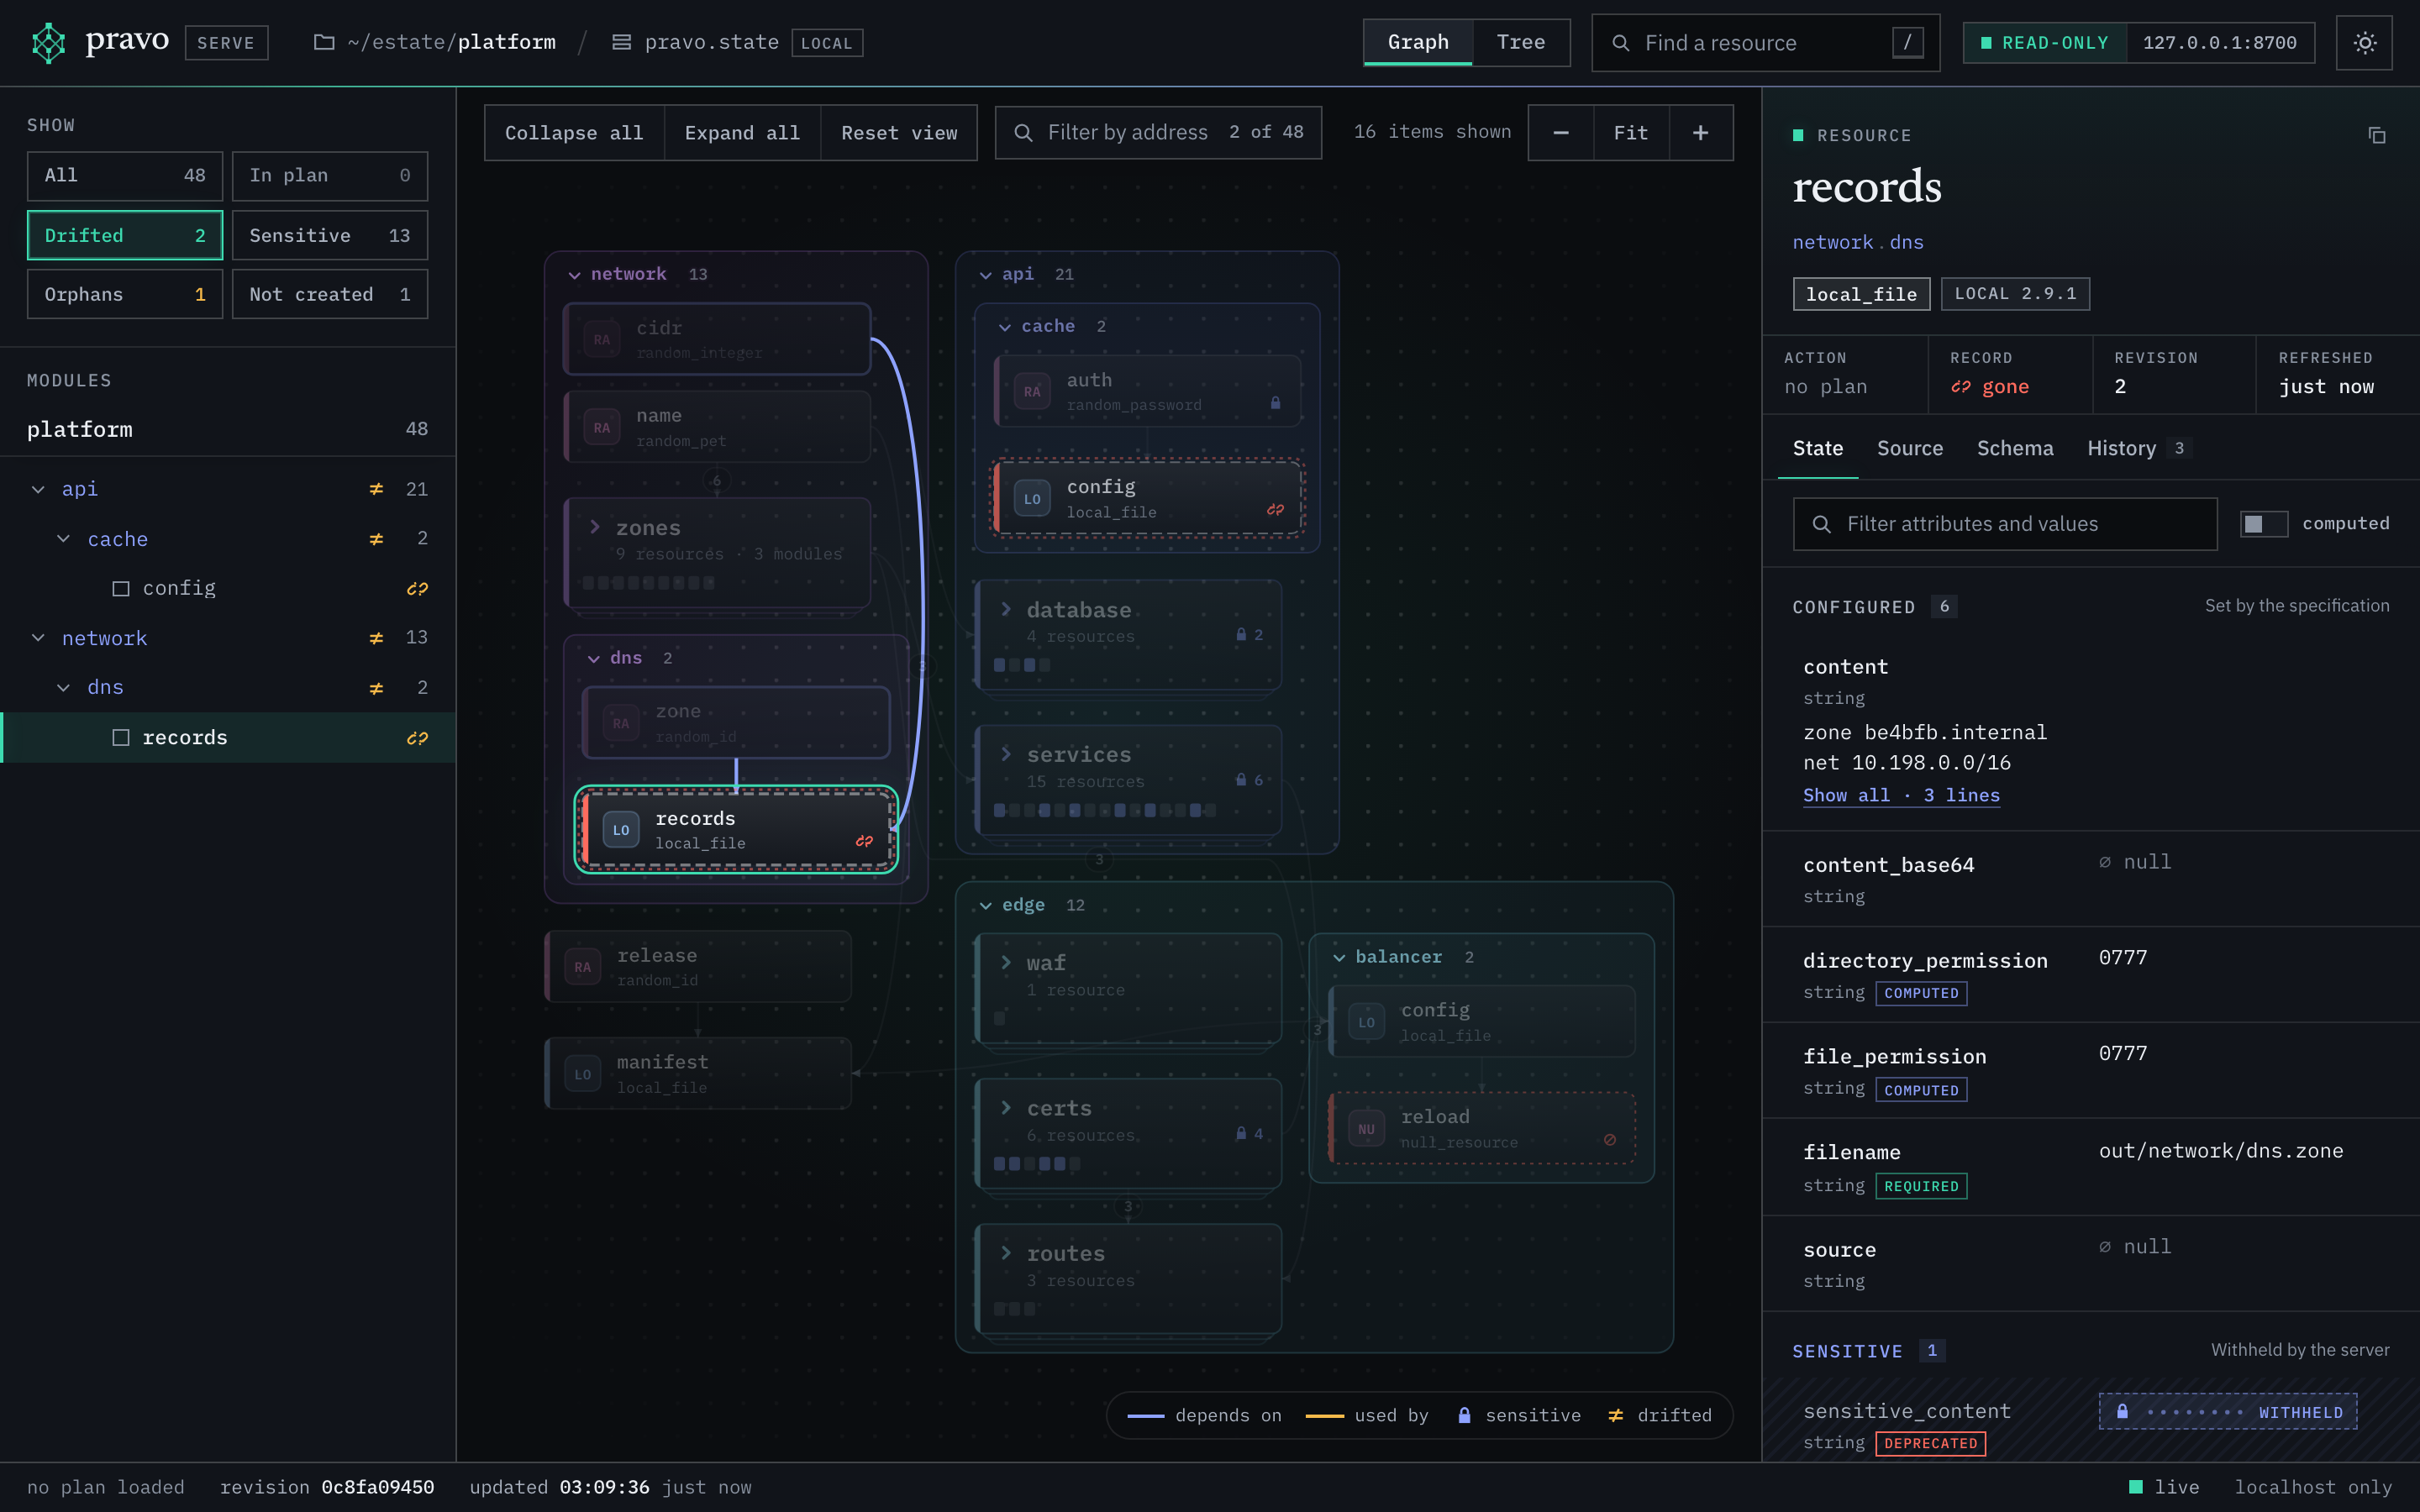2420x1512 pixels.
Task: Expand the database group in graph
Action: click(1006, 609)
